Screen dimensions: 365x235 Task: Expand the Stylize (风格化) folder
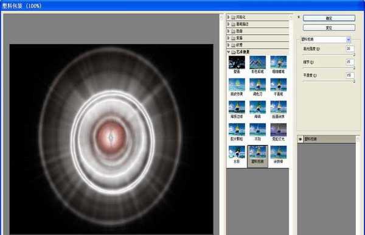tap(228, 17)
